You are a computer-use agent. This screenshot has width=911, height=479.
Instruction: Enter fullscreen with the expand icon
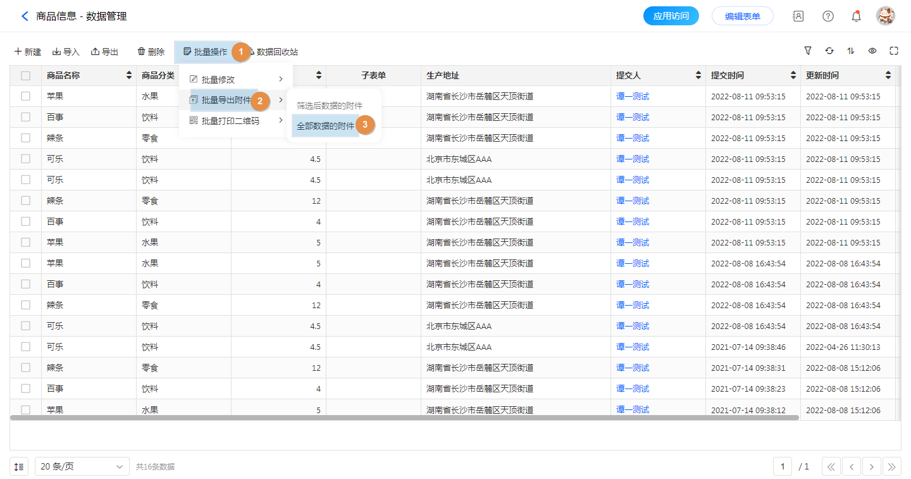894,51
